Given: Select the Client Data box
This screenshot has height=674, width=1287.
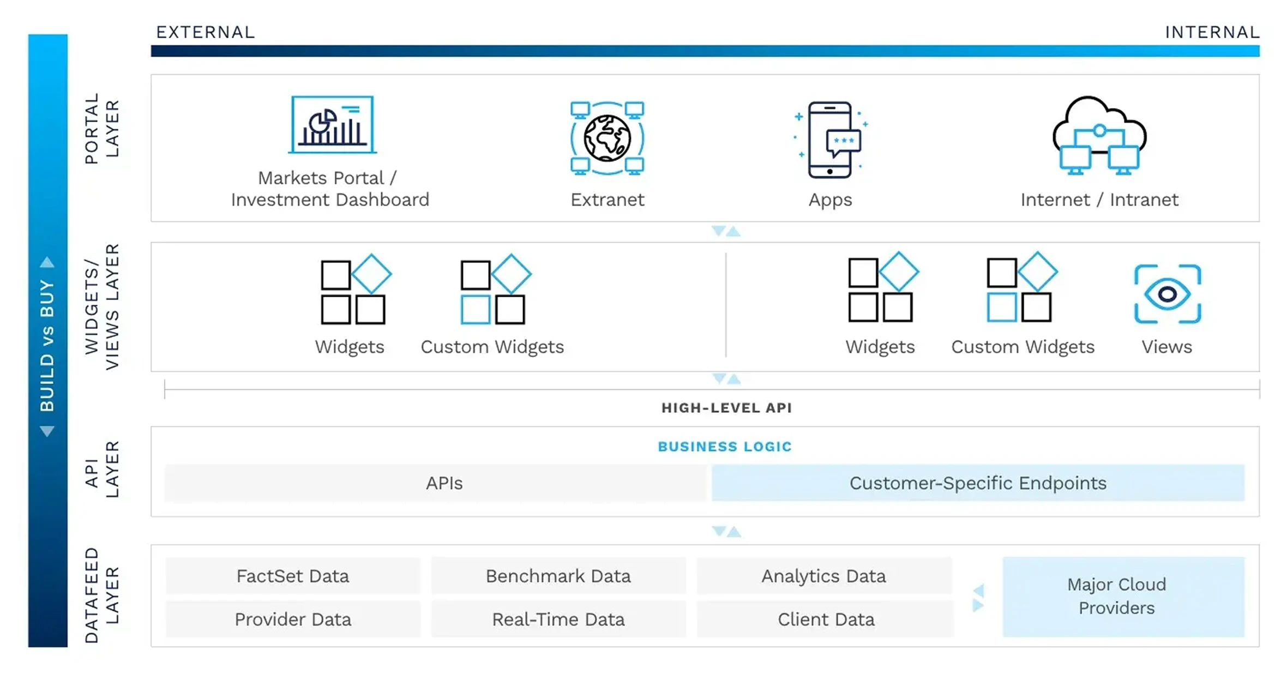Looking at the screenshot, I should 825,619.
